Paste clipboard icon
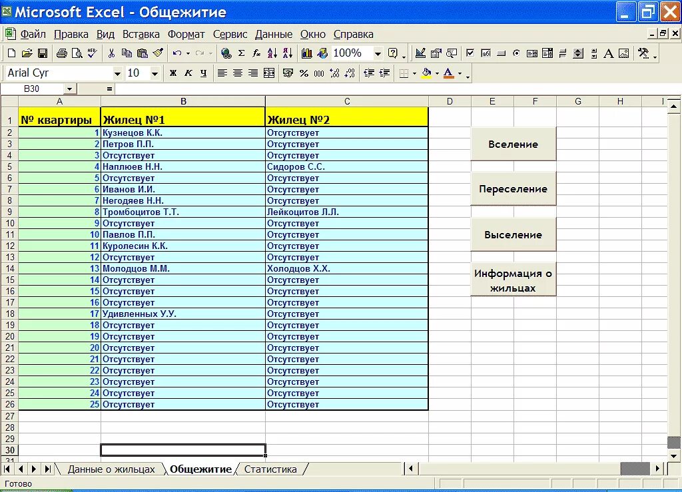 (x=143, y=53)
